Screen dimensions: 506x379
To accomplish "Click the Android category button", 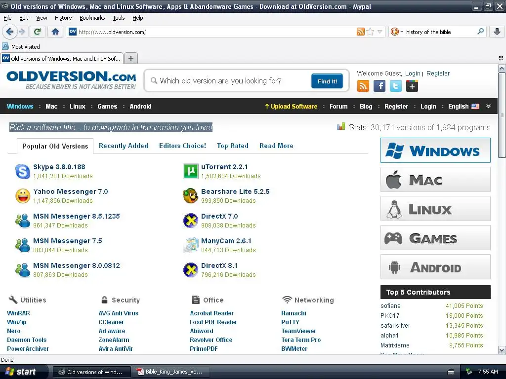I will (x=435, y=267).
